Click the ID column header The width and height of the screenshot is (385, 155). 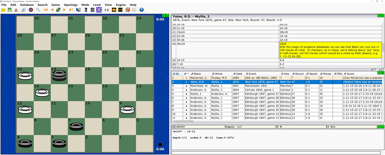(x=177, y=74)
